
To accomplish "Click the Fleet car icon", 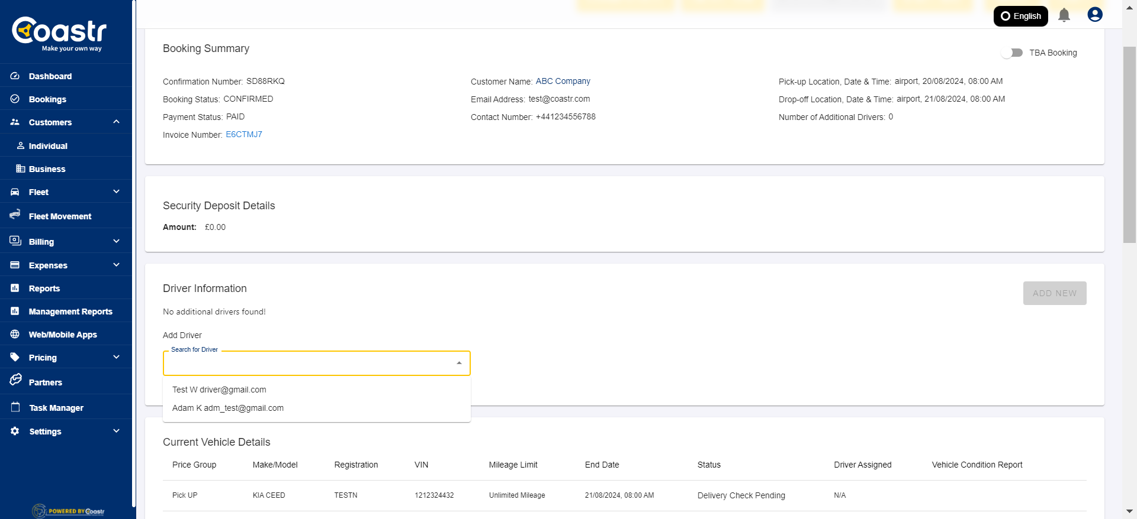I will click(15, 192).
